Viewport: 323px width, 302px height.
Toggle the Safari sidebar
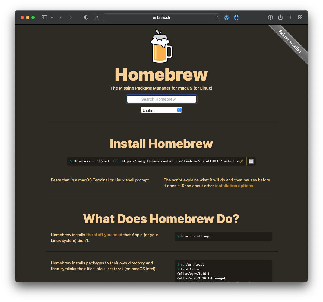[x=45, y=17]
